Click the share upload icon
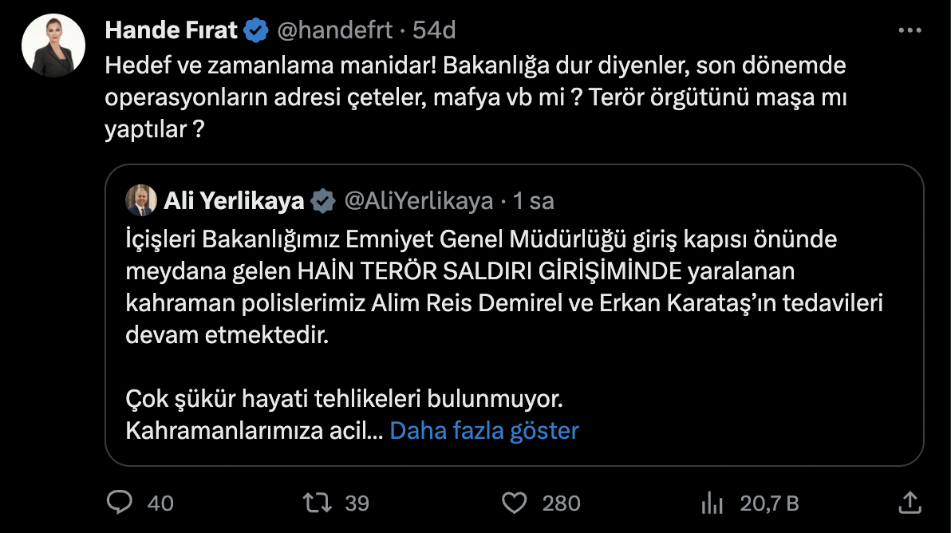This screenshot has width=951, height=533. (910, 503)
